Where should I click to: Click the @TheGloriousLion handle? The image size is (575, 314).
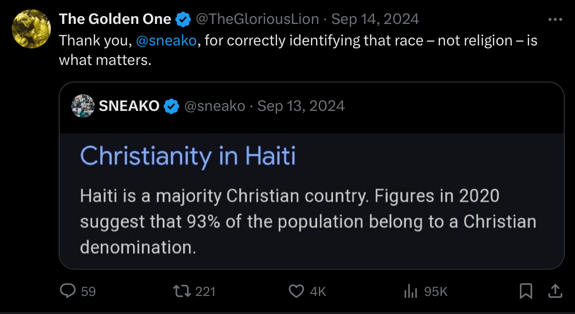(257, 20)
